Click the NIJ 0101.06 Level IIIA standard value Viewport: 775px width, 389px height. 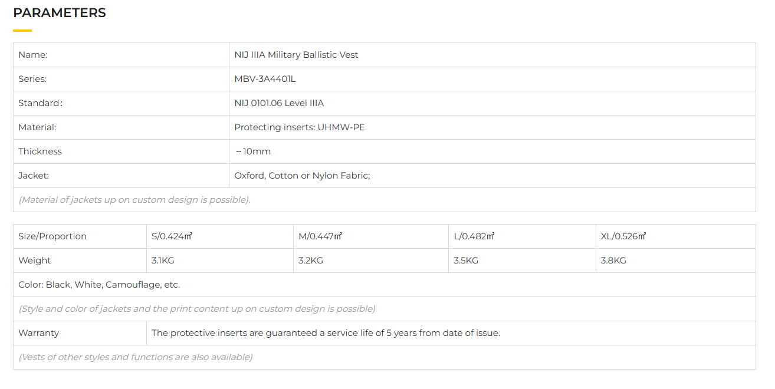pos(279,103)
